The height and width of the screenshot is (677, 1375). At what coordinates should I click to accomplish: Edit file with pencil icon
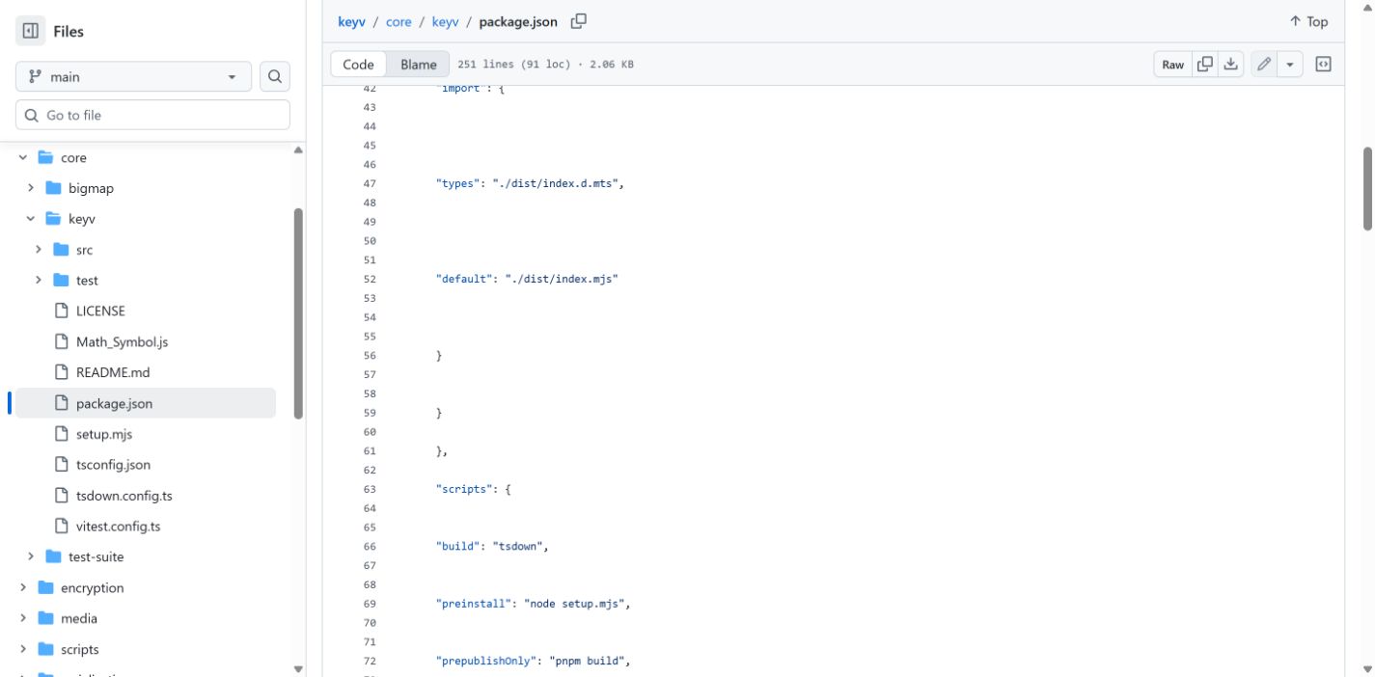tap(1264, 65)
